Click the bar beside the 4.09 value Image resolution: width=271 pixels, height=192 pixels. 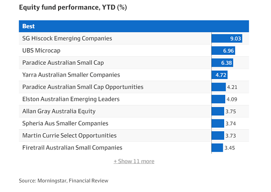click(x=218, y=99)
